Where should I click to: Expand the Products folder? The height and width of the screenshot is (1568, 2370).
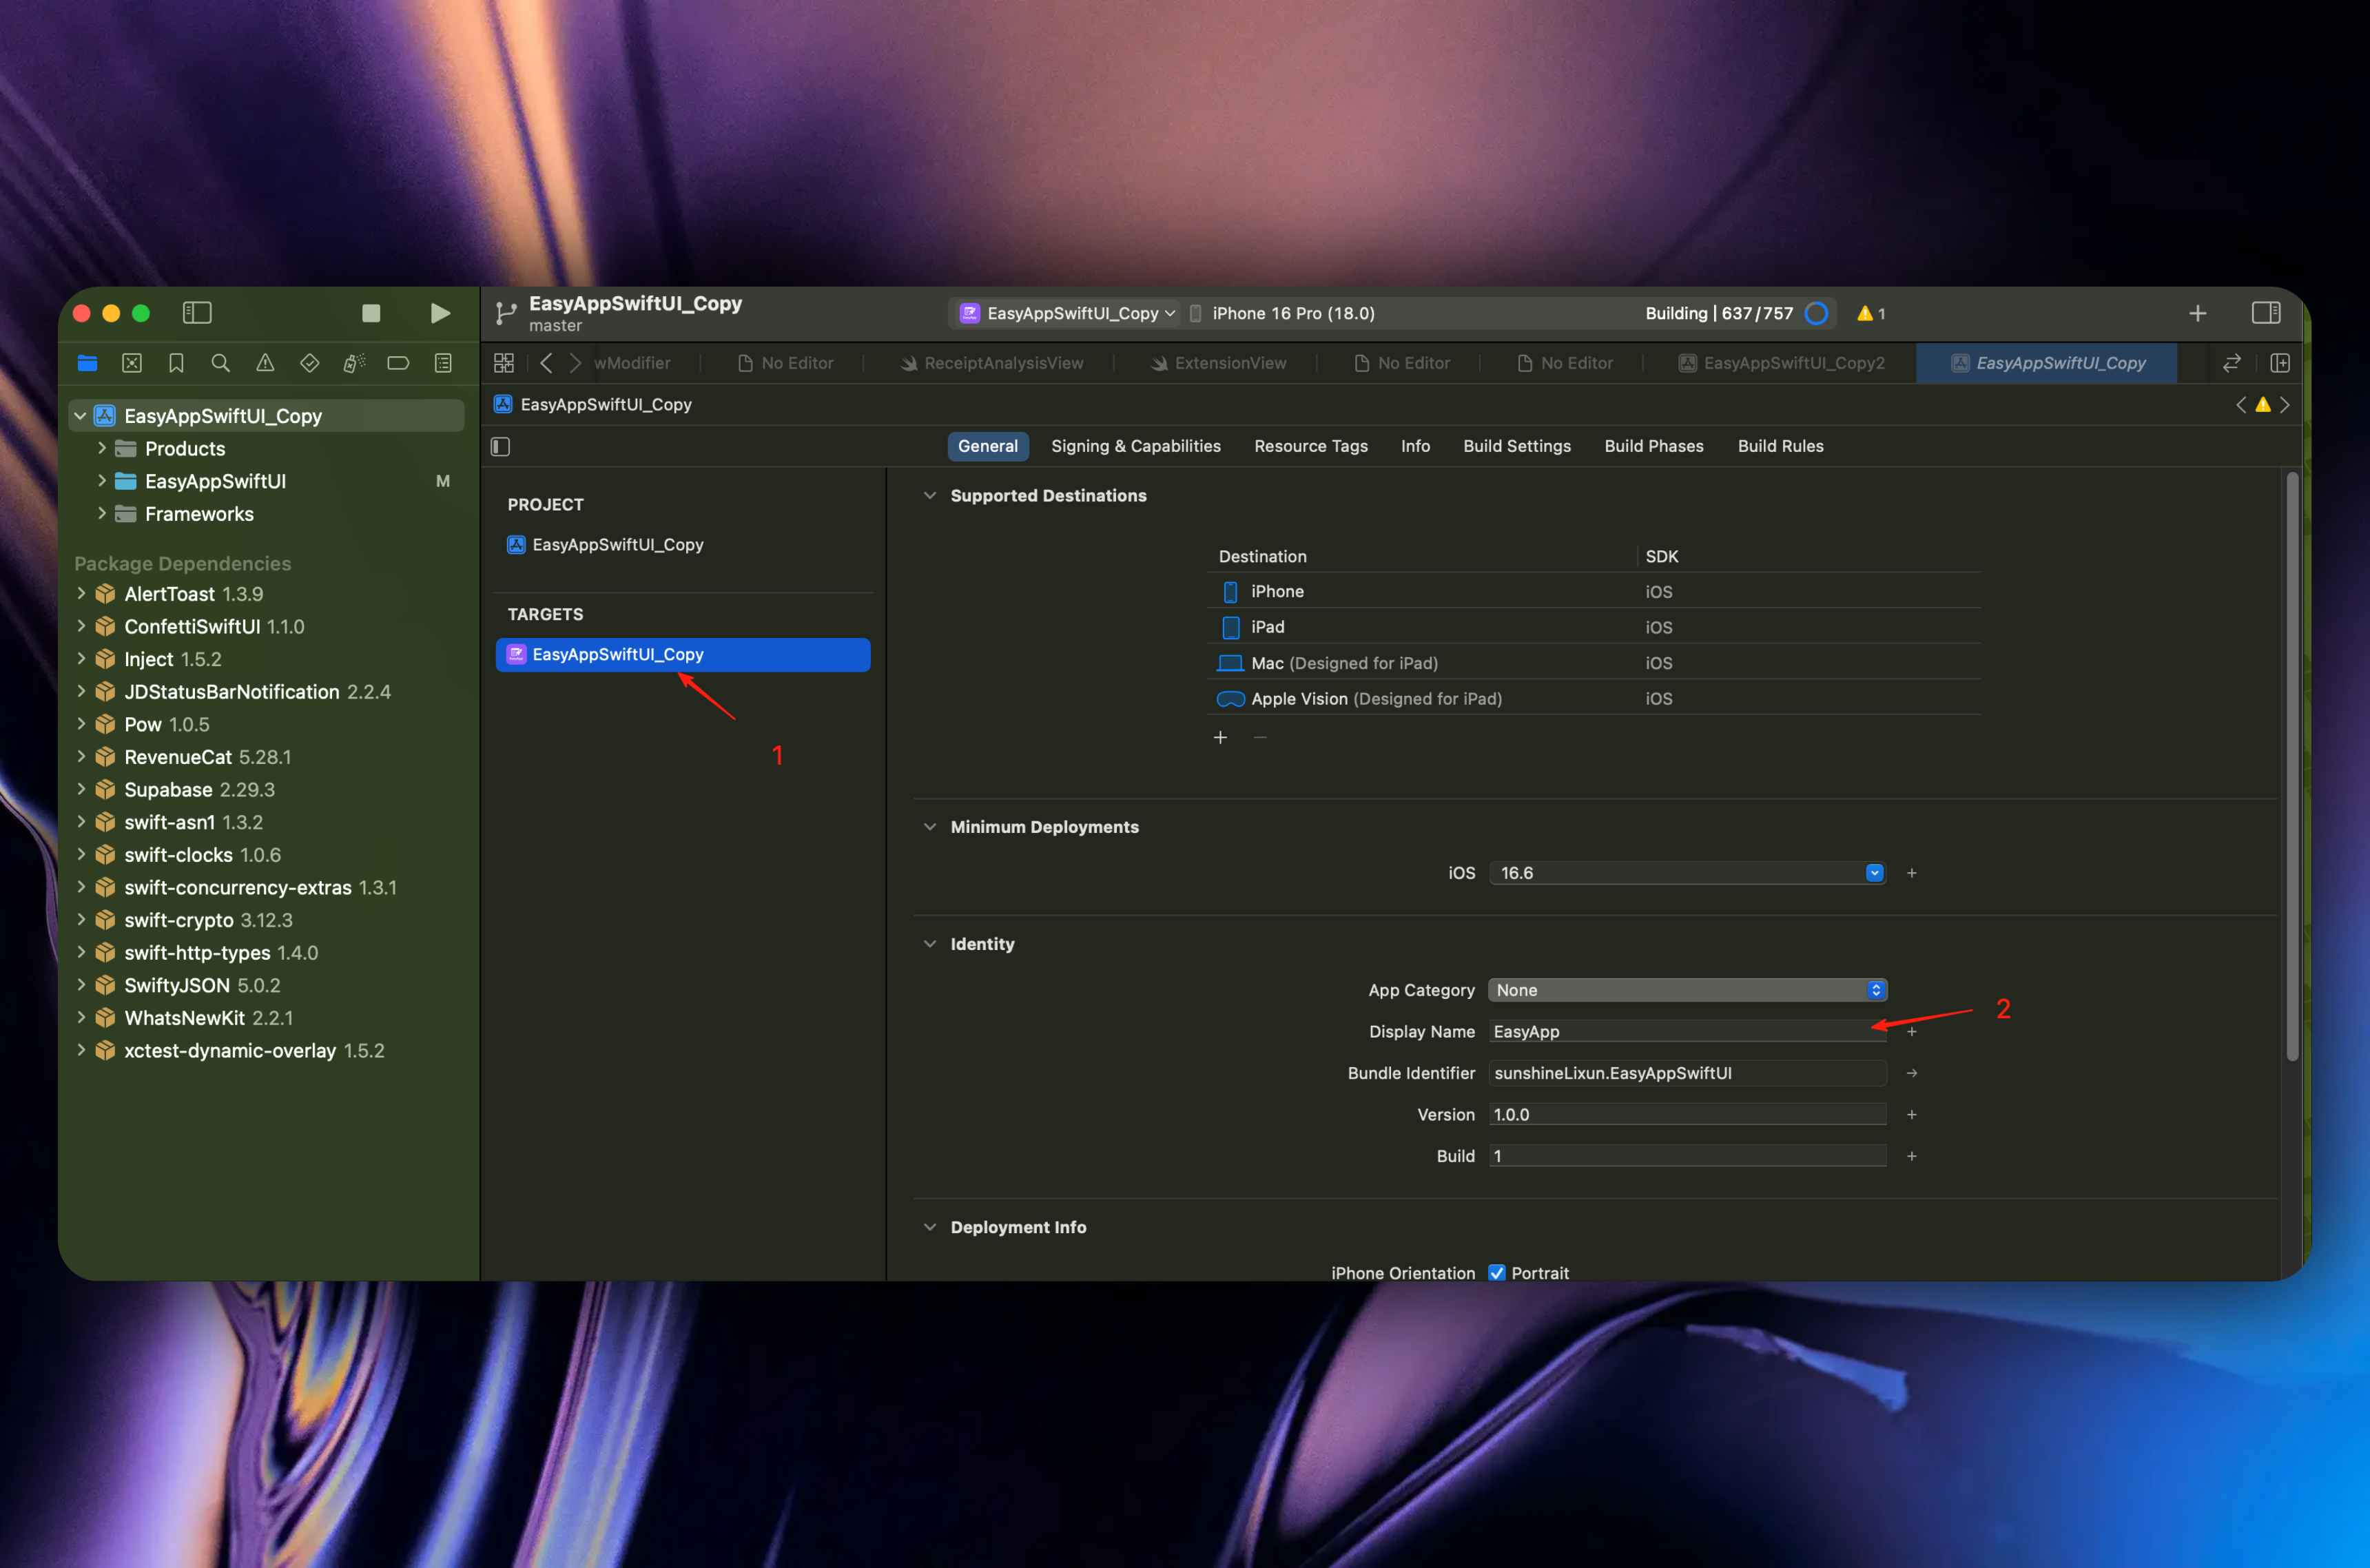point(102,448)
